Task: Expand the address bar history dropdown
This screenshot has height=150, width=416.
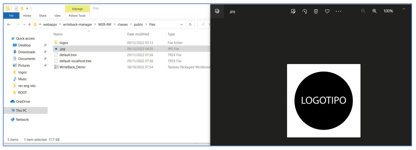Action: 182,24
